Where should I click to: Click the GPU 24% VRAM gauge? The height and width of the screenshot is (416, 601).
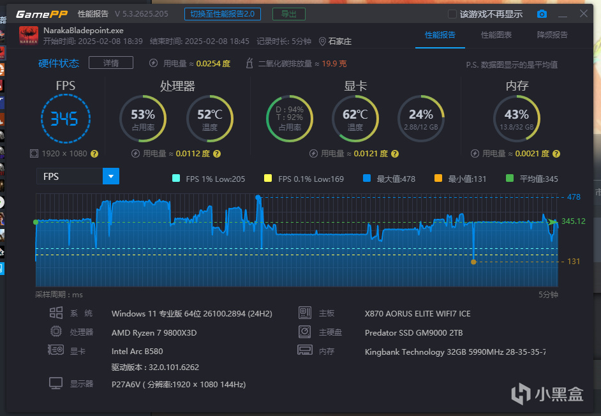[x=421, y=119]
